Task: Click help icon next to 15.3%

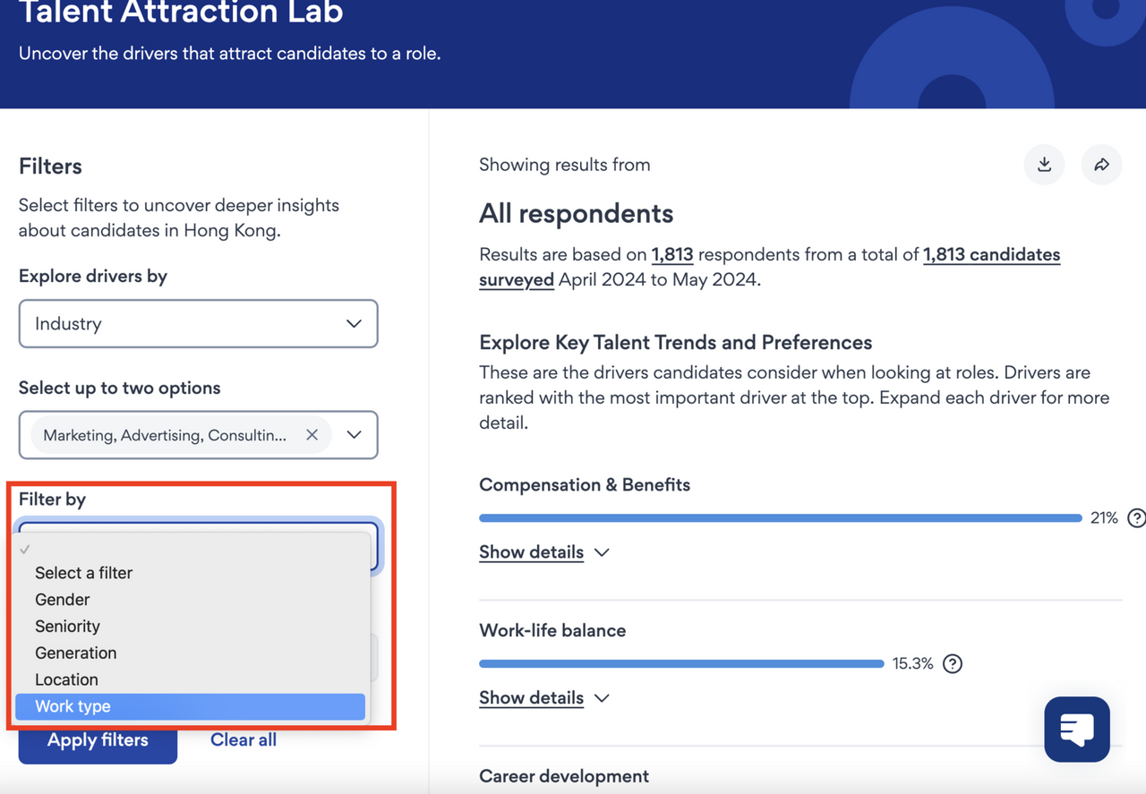Action: click(x=953, y=663)
